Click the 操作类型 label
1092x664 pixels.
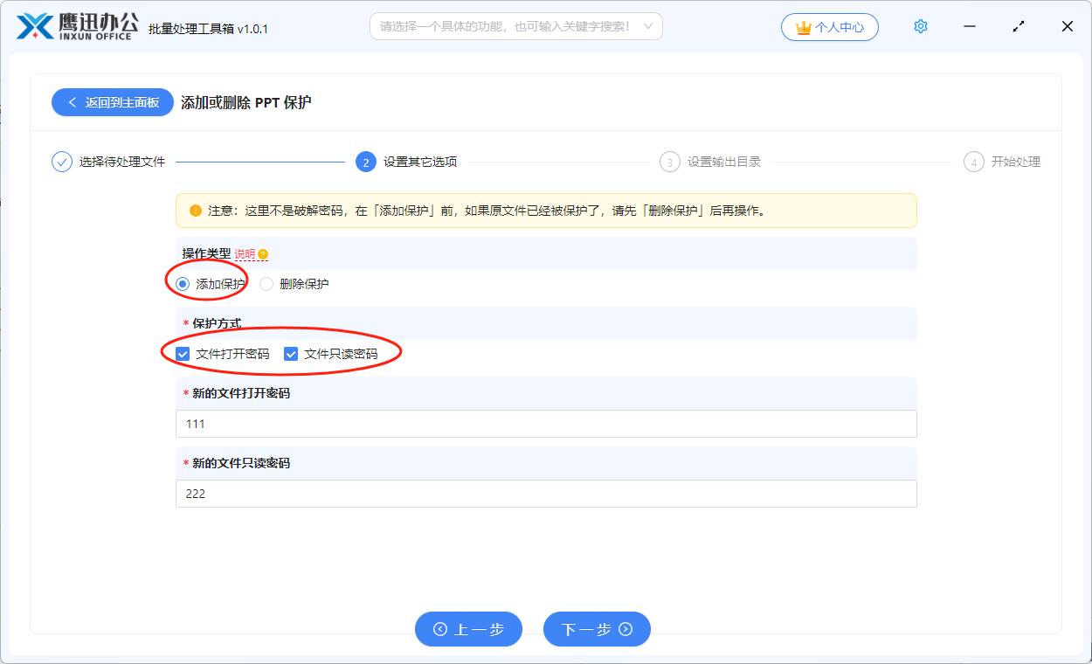pos(206,253)
